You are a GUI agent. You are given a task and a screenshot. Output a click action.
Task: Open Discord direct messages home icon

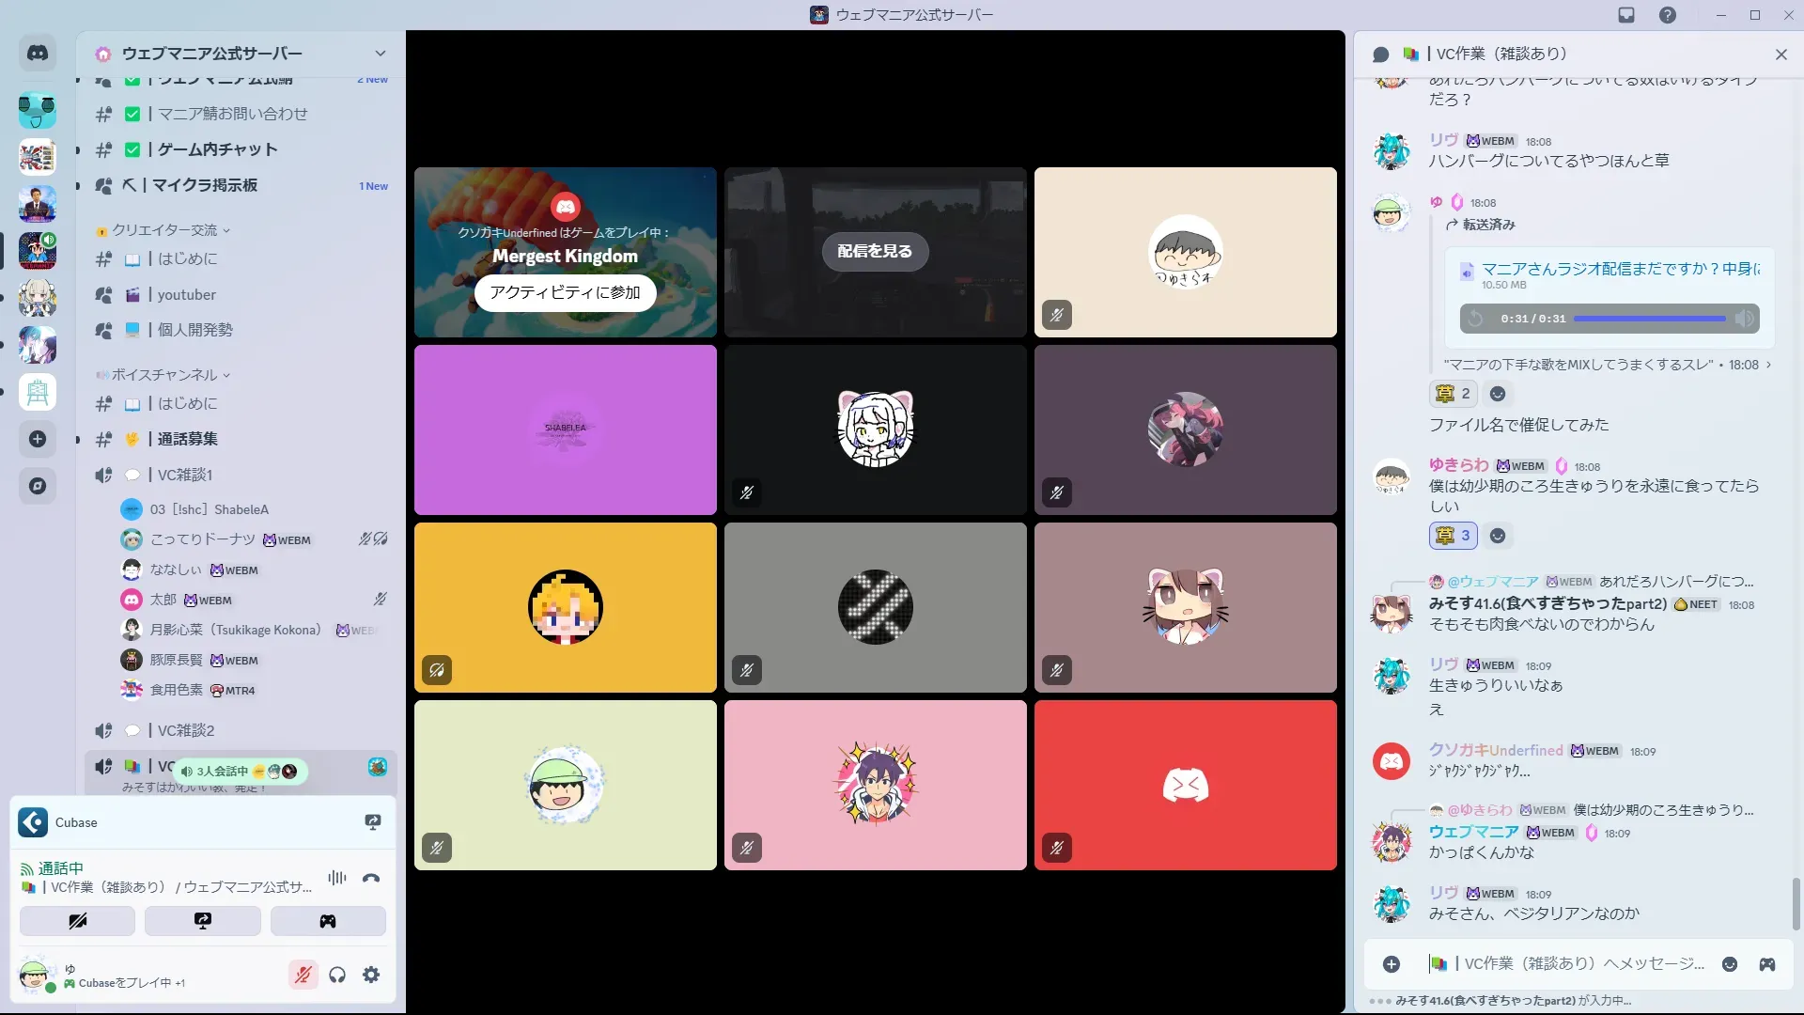click(x=38, y=54)
